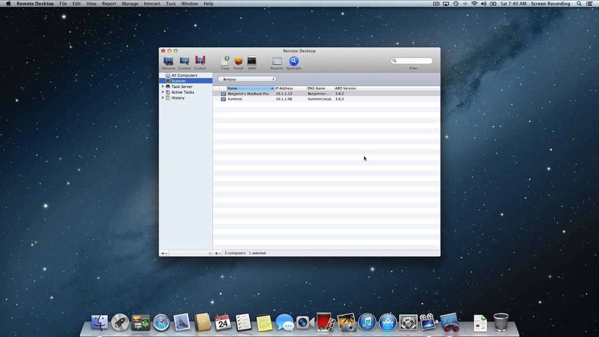Click the Wi-Fi status menu bar icon
This screenshot has width=599, height=337.
pos(474,4)
